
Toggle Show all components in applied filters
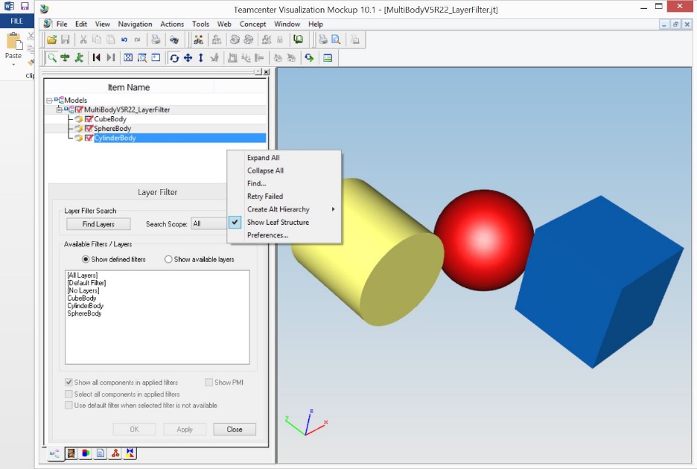pos(69,383)
